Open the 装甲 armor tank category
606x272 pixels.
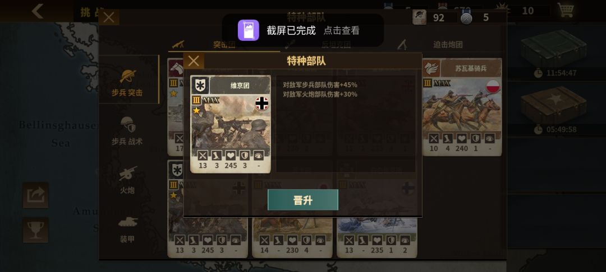tap(127, 229)
